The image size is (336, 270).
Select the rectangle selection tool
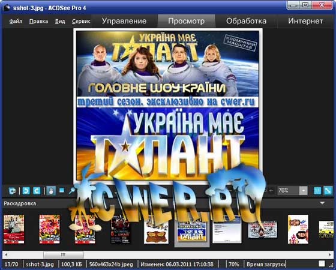pos(62,190)
